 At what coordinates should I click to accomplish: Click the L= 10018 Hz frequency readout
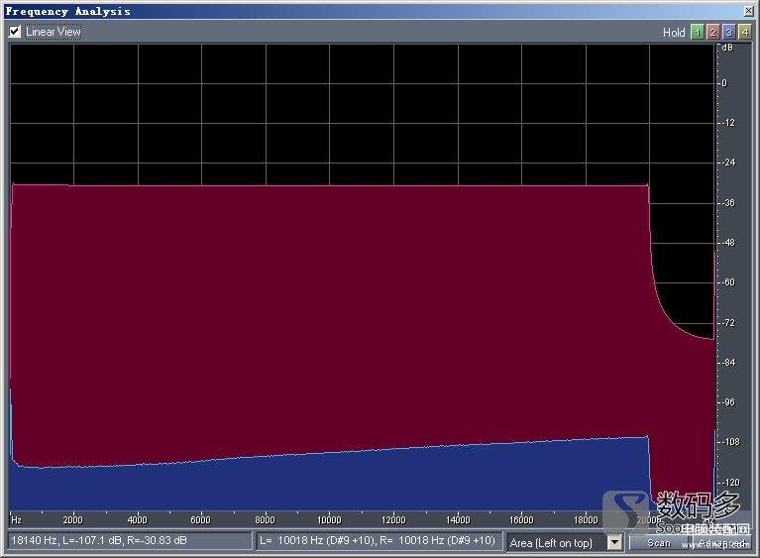point(378,540)
